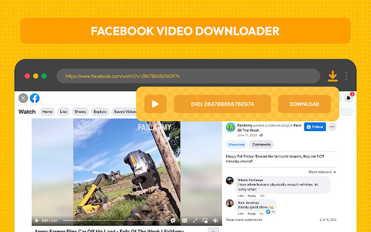Click the like reaction count on comment
Viewport: 371px width, 232px height.
[271, 212]
